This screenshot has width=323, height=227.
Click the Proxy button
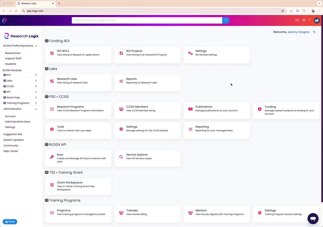(10, 222)
